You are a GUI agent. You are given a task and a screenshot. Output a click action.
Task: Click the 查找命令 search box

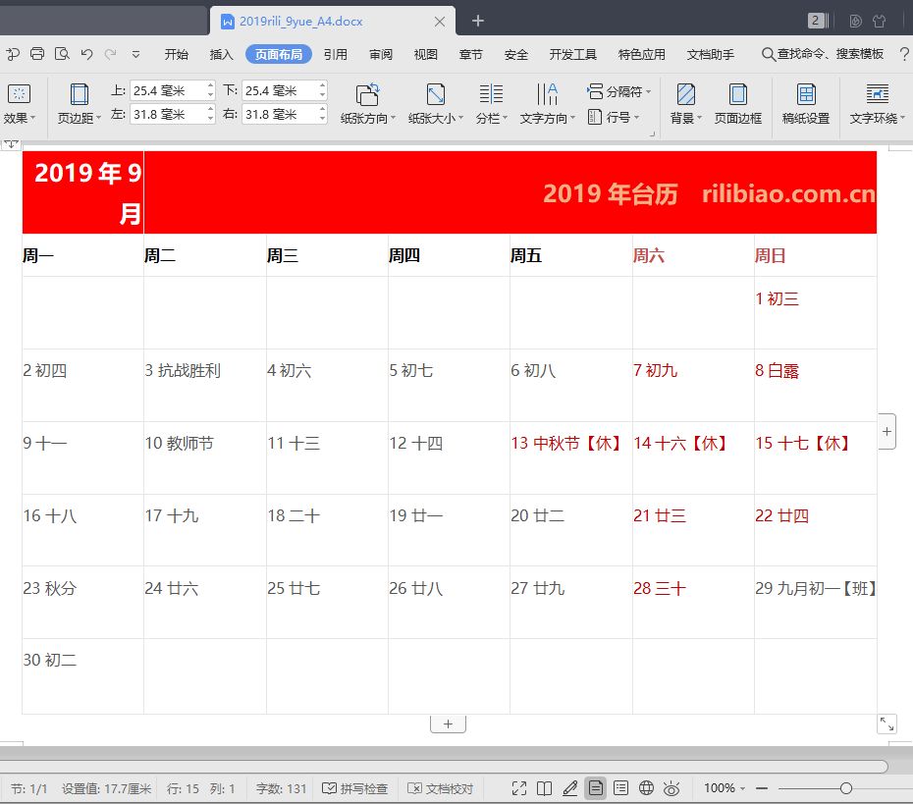pyautogui.click(x=823, y=54)
